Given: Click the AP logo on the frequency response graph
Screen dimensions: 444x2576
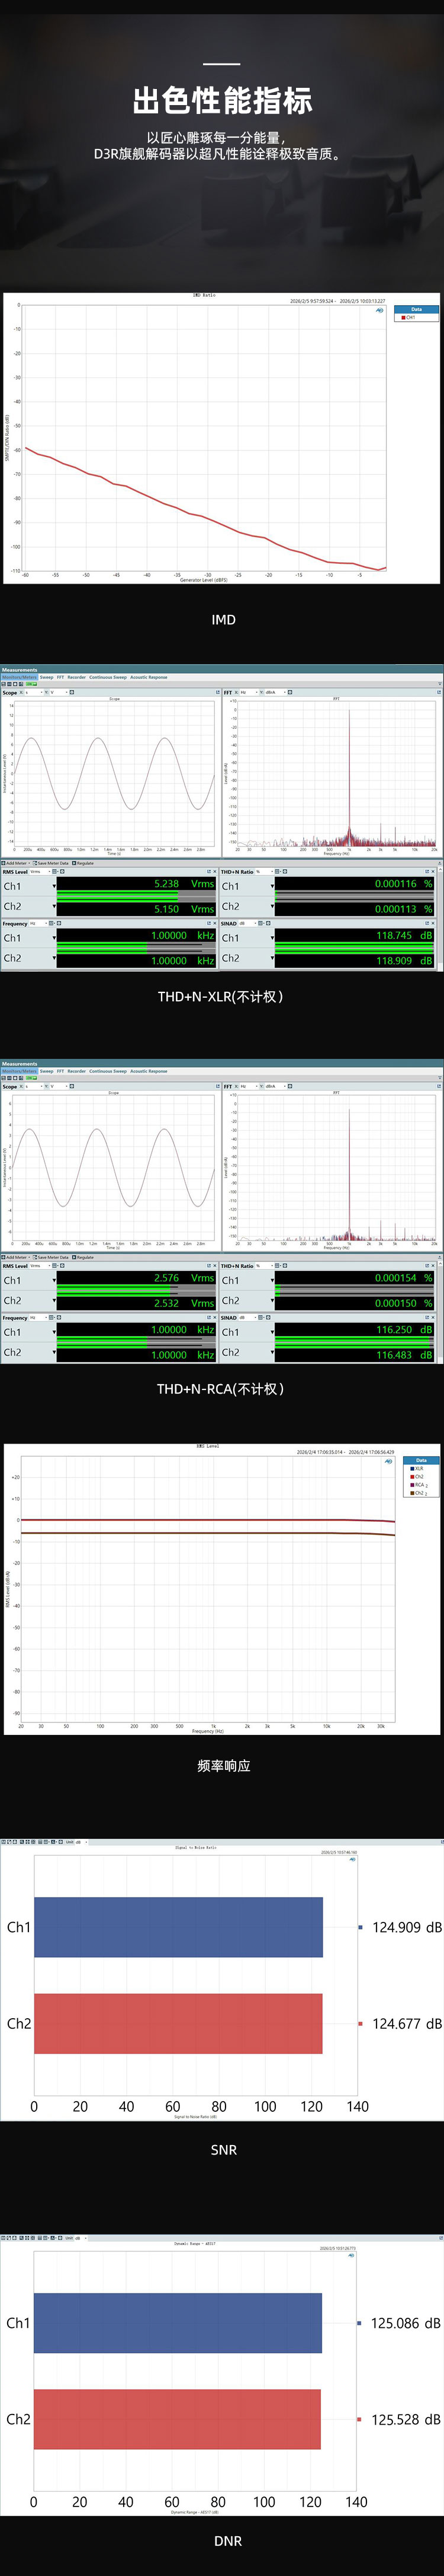Looking at the screenshot, I should (388, 1461).
